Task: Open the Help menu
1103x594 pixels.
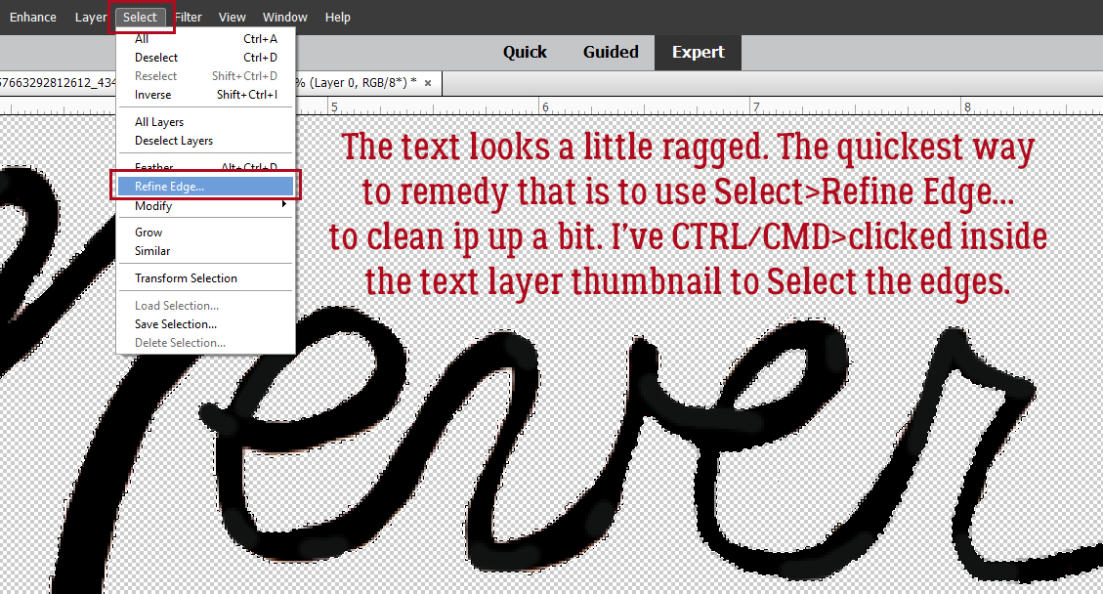Action: click(x=338, y=17)
